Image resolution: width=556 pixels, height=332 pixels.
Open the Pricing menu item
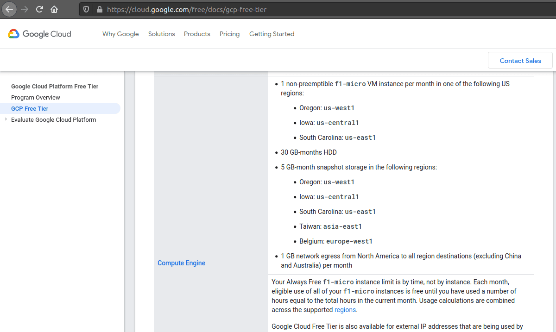click(230, 34)
